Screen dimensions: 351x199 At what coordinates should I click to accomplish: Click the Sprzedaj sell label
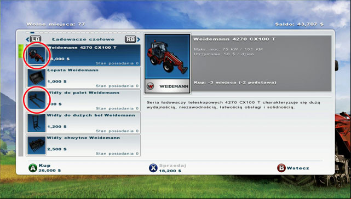[172, 166]
